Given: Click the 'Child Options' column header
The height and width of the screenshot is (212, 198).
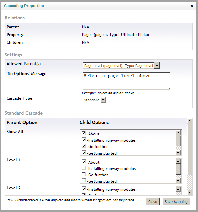Looking at the screenshot, I should point(94,122).
